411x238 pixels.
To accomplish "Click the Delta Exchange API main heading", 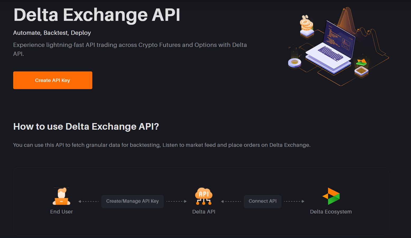I will pos(97,15).
